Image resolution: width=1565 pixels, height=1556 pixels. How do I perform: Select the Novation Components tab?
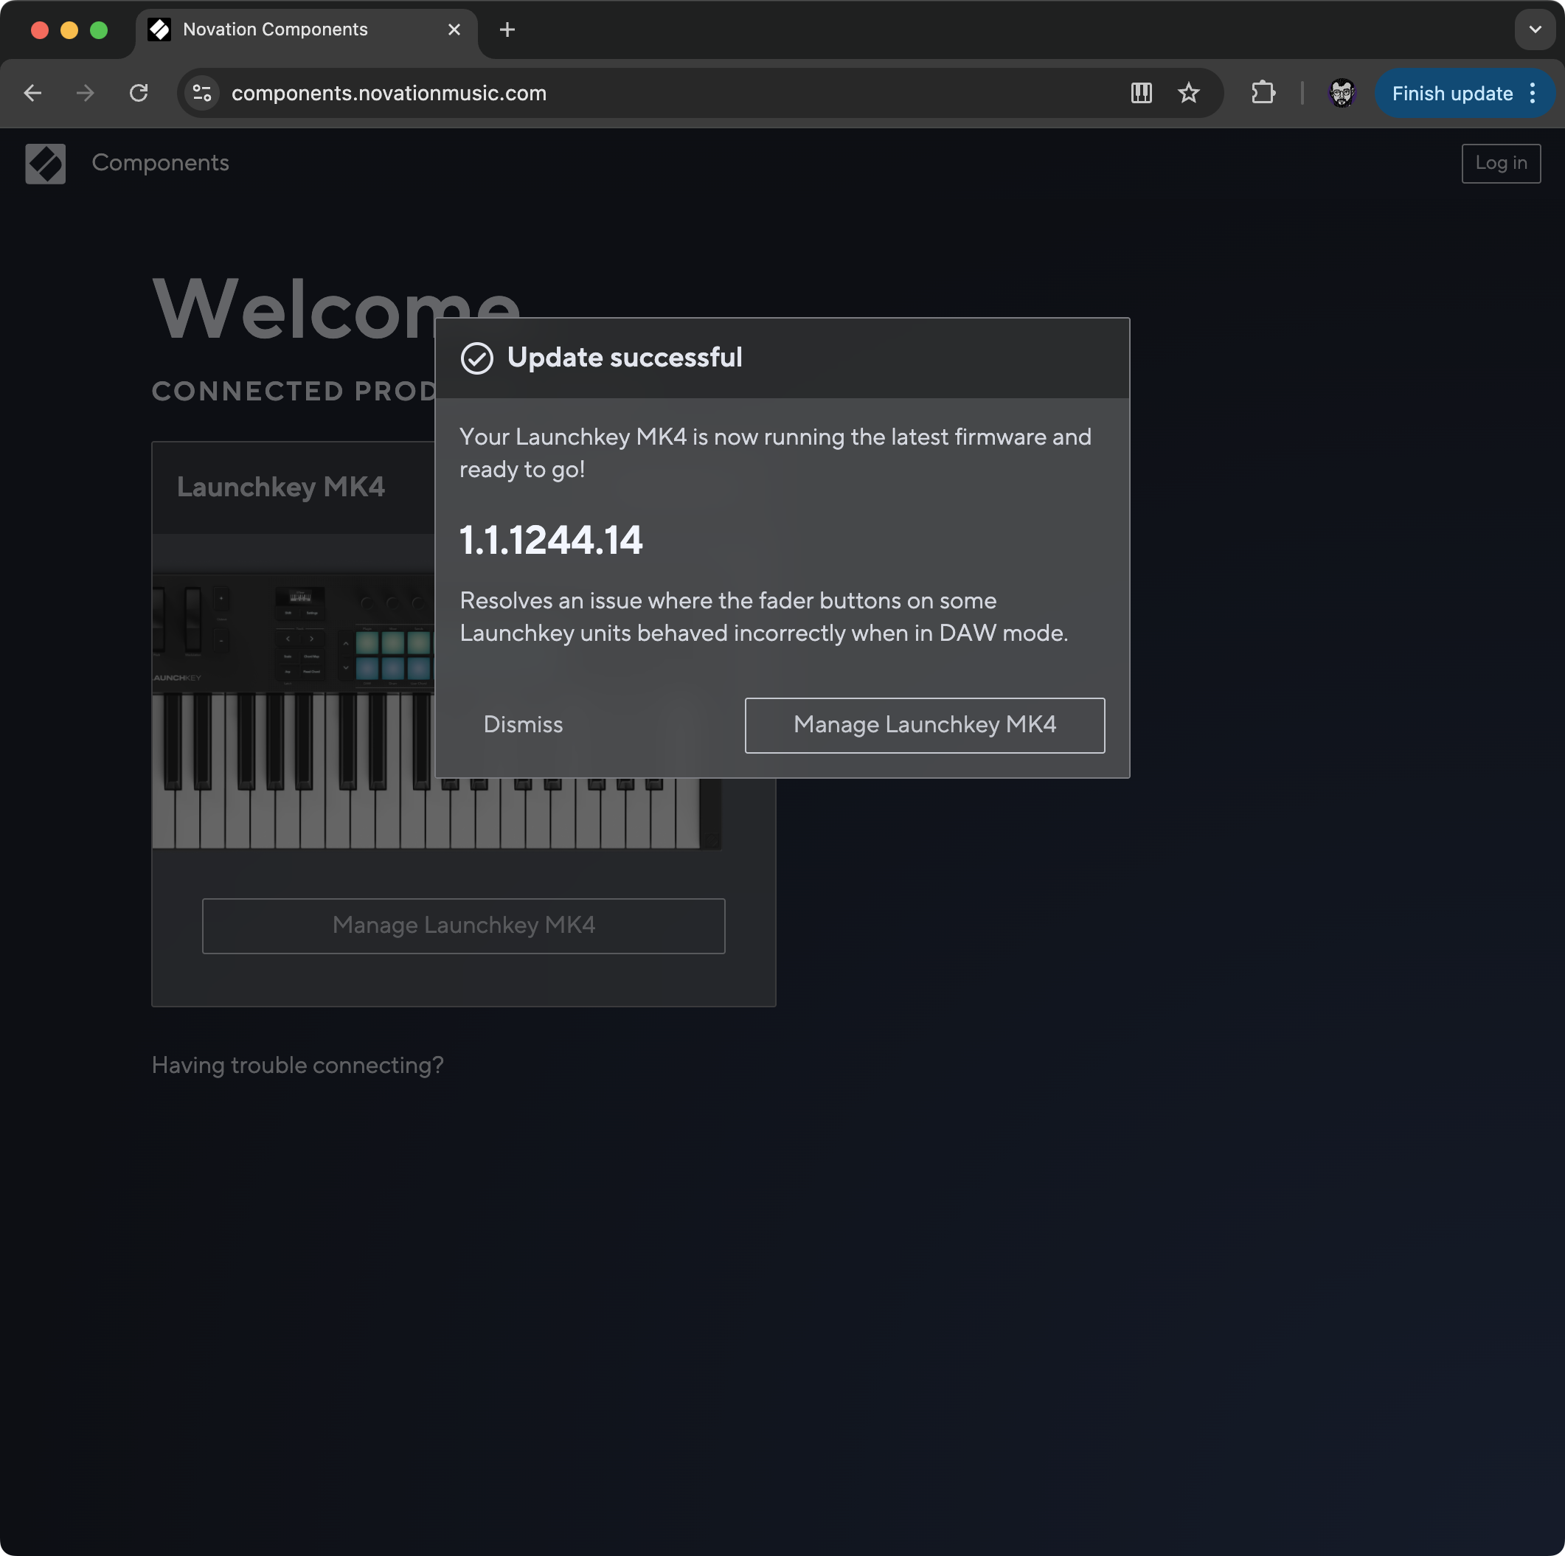tap(306, 30)
